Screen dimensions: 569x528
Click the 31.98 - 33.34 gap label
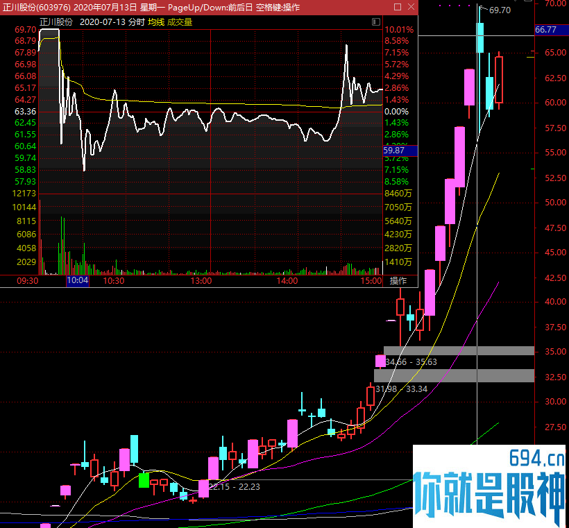pos(401,389)
